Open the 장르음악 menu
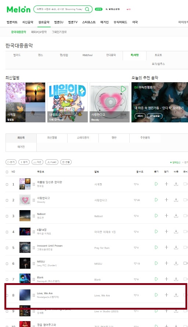Image resolution: width=188 pixels, height=327 pixels. coord(44,22)
